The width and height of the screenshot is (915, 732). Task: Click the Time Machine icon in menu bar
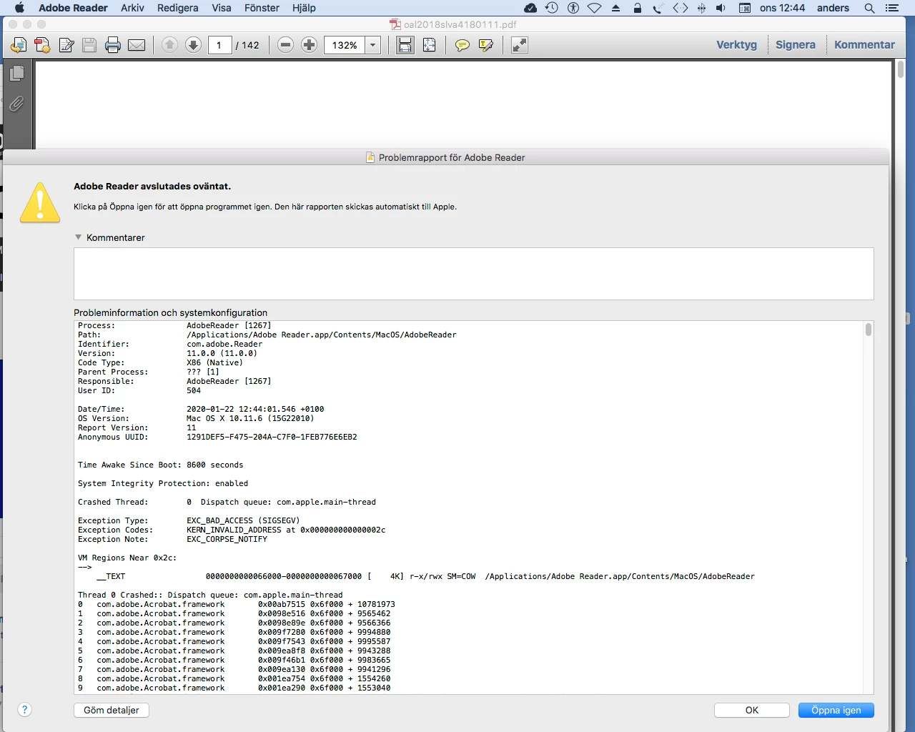point(551,8)
